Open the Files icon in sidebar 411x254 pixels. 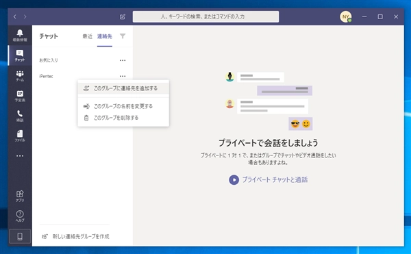coord(20,136)
